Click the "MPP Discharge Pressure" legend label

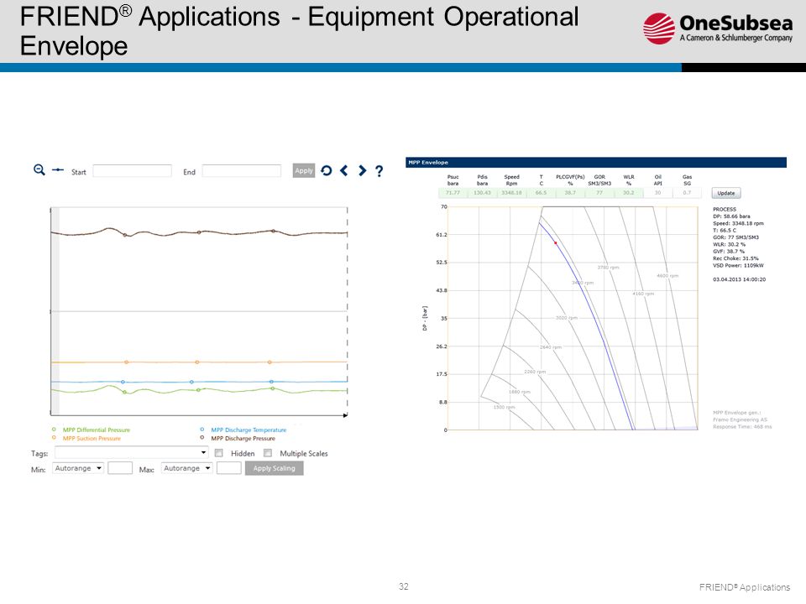tap(243, 438)
